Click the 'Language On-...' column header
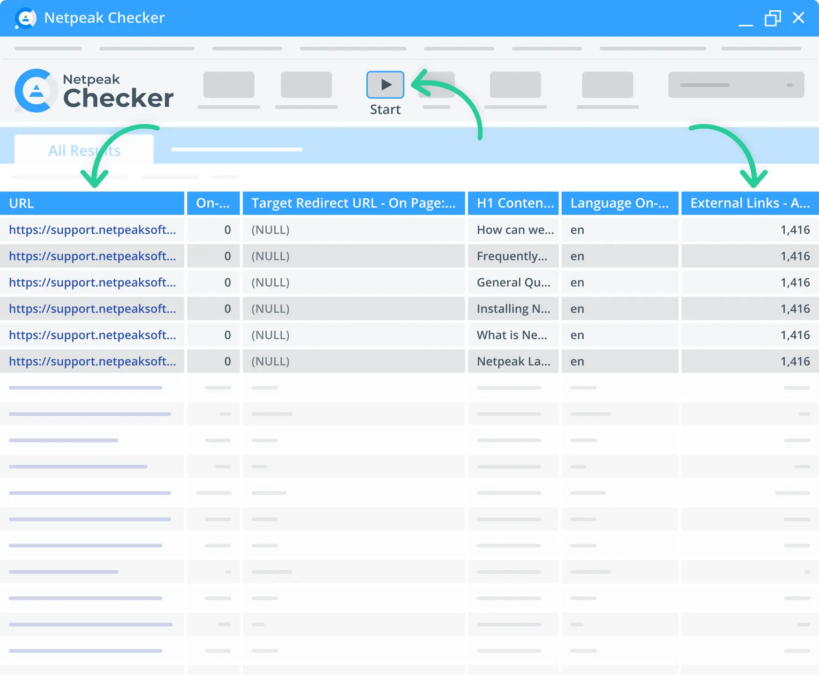This screenshot has height=675, width=819. tap(620, 203)
